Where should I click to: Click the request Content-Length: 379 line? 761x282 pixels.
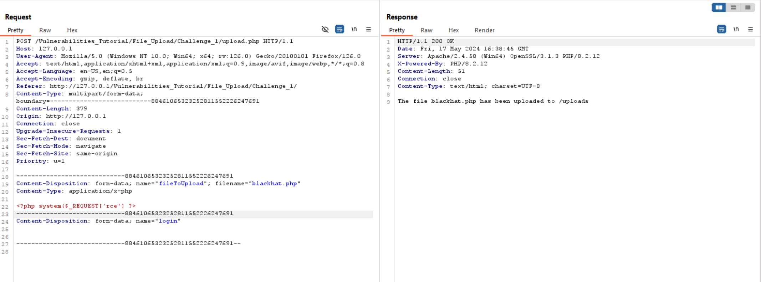pyautogui.click(x=52, y=109)
